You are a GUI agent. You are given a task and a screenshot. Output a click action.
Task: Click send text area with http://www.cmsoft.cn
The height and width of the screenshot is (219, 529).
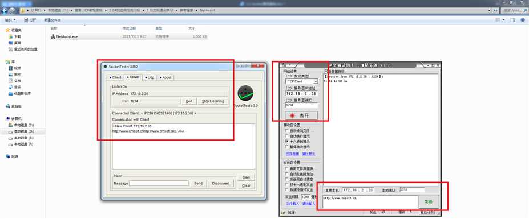[370, 202]
